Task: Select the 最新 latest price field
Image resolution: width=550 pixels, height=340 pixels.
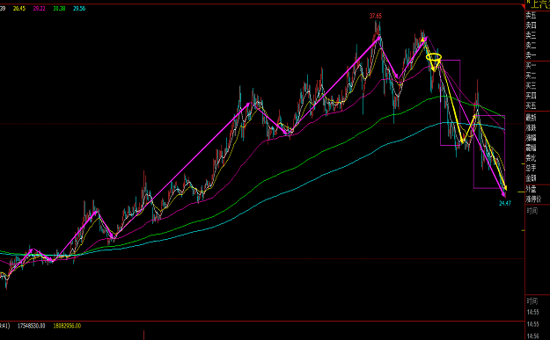Action: tap(531, 118)
